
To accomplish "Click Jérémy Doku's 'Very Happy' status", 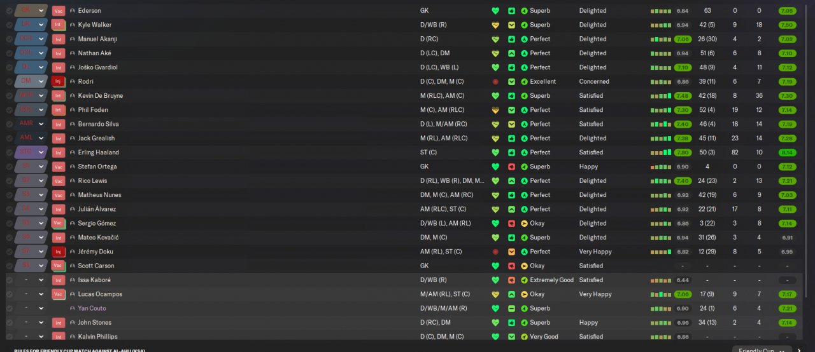I will (x=595, y=252).
